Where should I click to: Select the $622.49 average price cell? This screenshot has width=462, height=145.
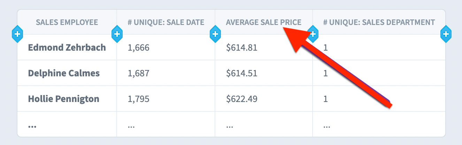coord(242,99)
